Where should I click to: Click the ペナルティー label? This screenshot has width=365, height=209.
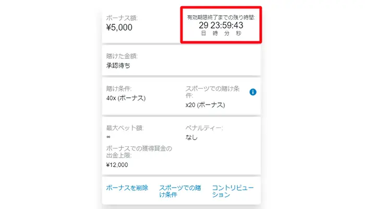tap(204, 128)
